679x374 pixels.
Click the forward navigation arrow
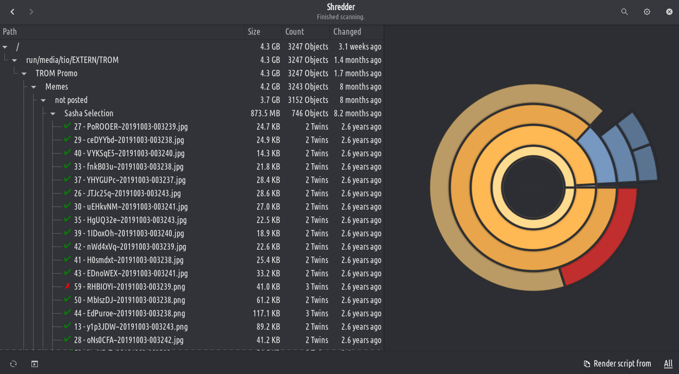coord(31,12)
